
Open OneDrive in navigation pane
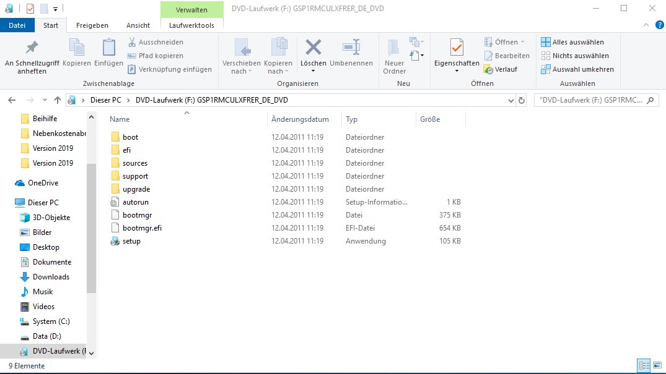click(x=37, y=183)
